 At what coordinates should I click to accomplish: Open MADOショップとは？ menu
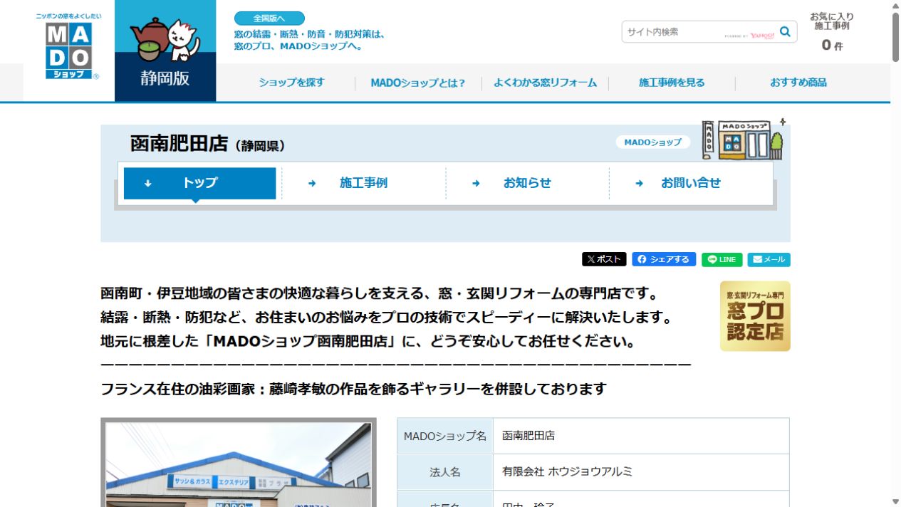418,83
